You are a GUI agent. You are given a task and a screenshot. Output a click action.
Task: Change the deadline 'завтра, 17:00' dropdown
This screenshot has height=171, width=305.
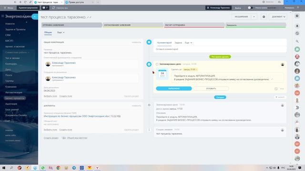coord(190,69)
